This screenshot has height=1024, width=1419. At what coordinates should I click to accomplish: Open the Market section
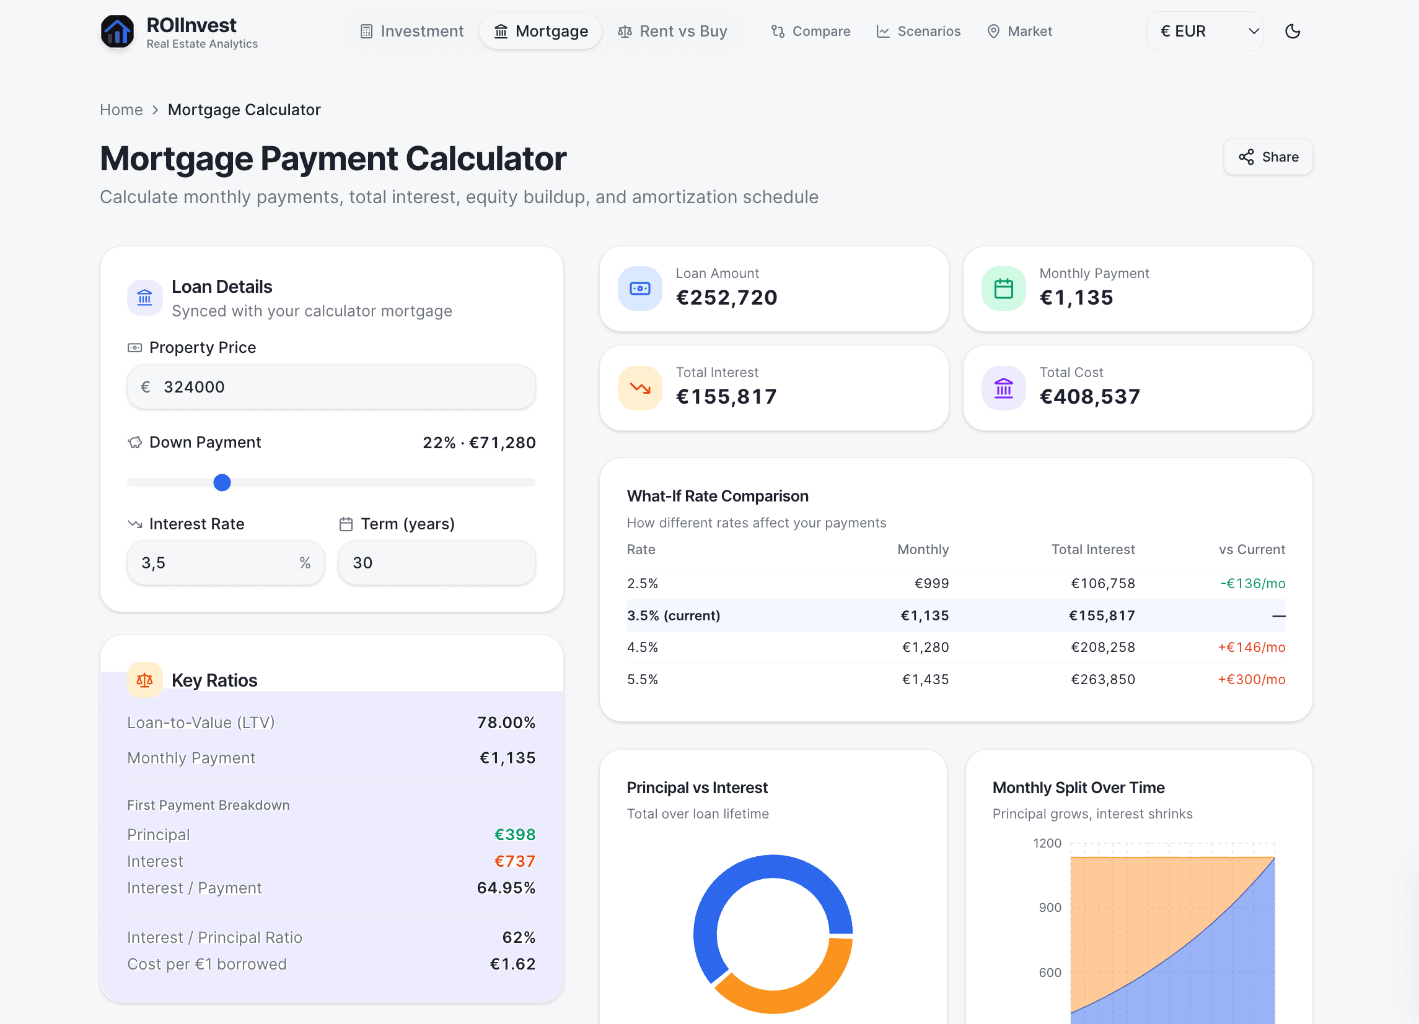click(1020, 31)
